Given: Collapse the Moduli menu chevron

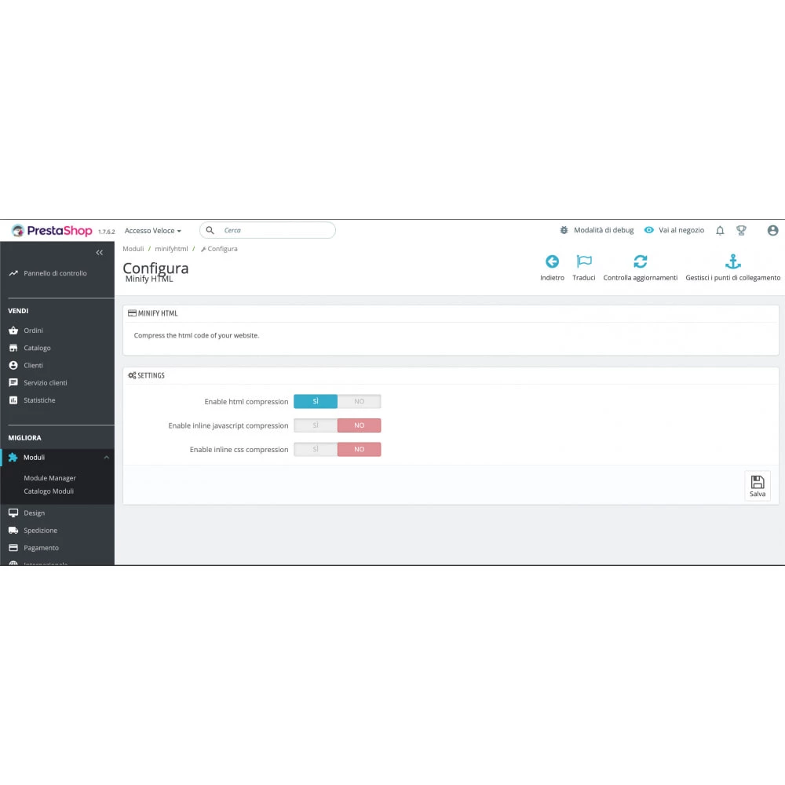Looking at the screenshot, I should point(106,458).
